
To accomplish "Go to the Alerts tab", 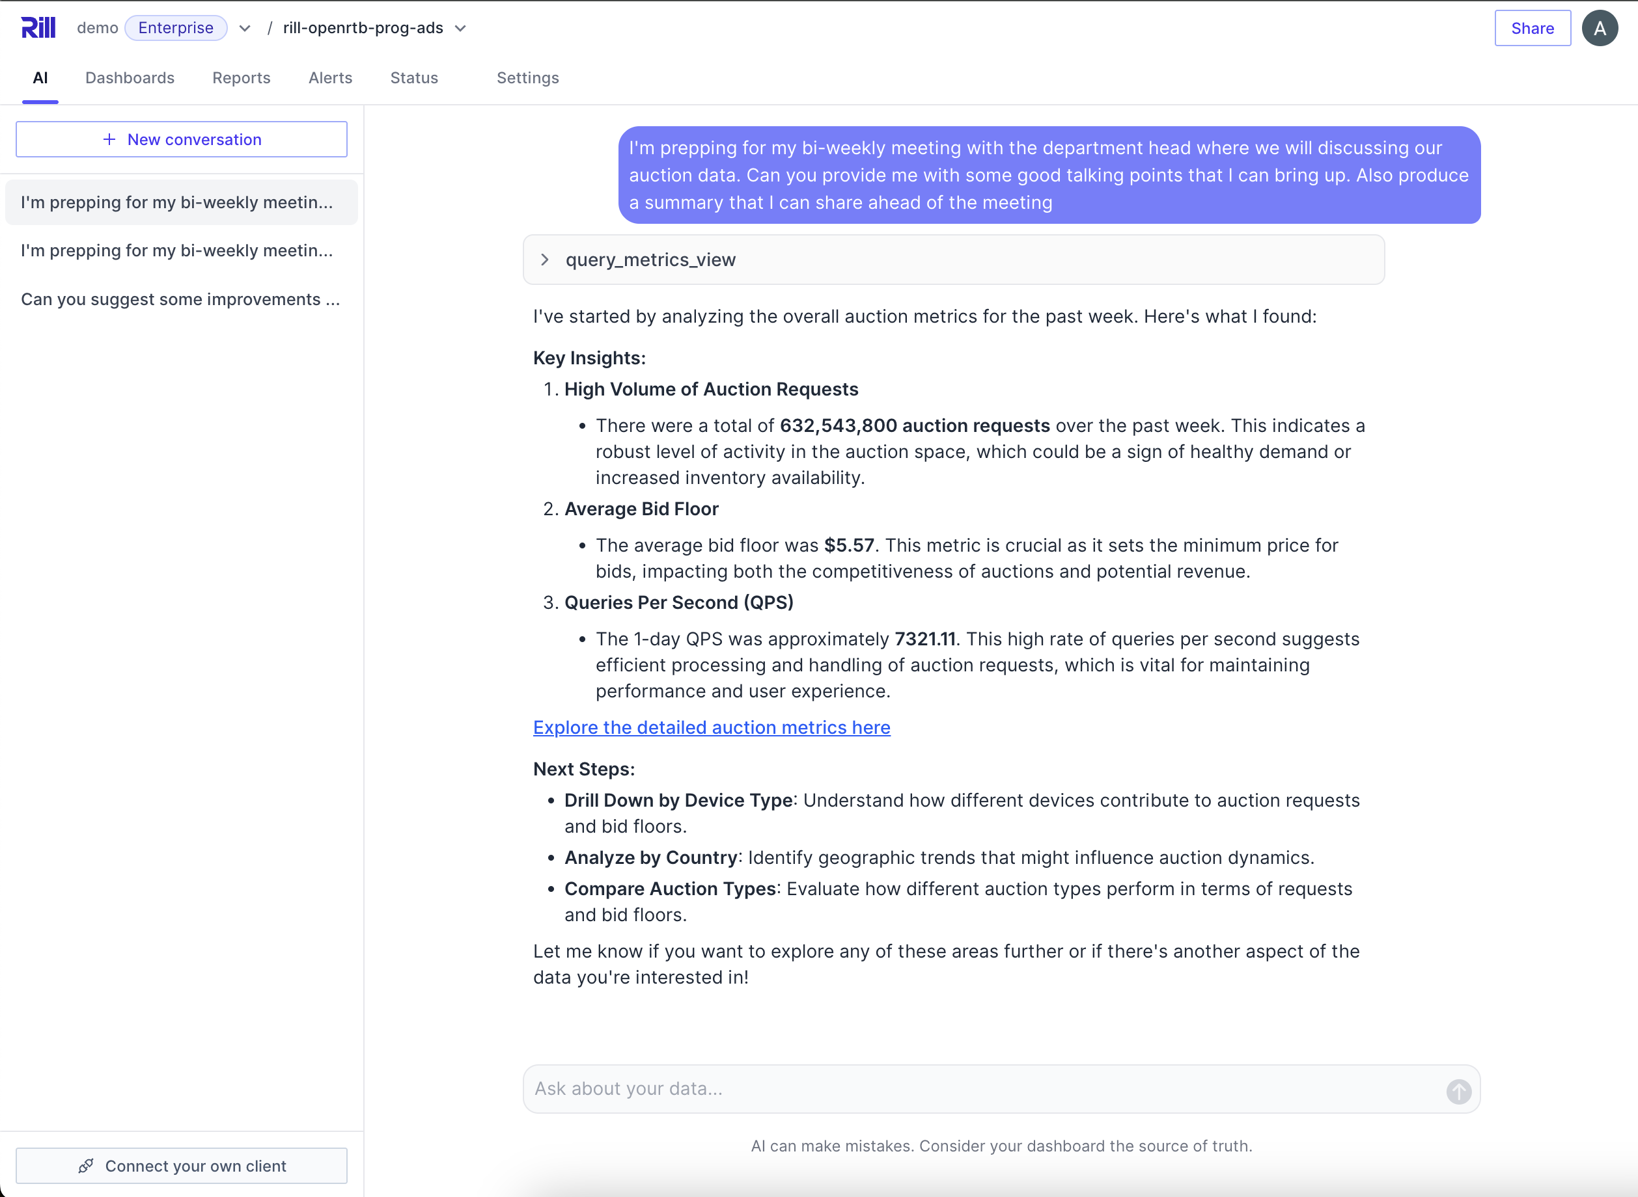I will click(x=330, y=77).
